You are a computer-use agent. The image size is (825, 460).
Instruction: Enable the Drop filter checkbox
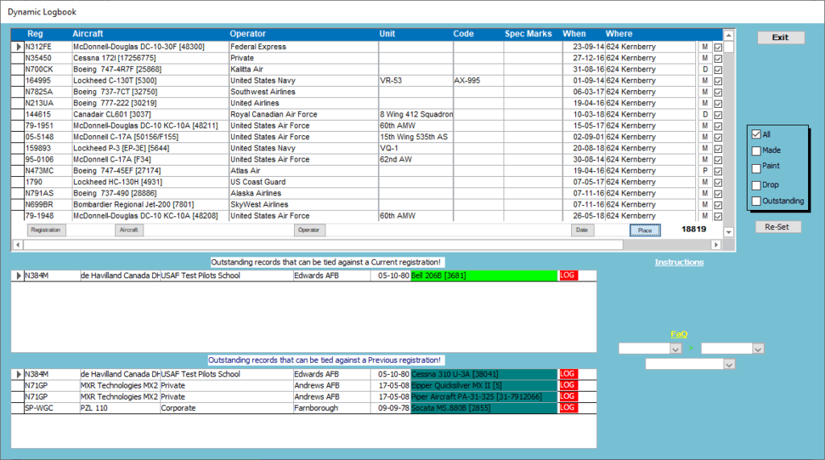click(756, 185)
